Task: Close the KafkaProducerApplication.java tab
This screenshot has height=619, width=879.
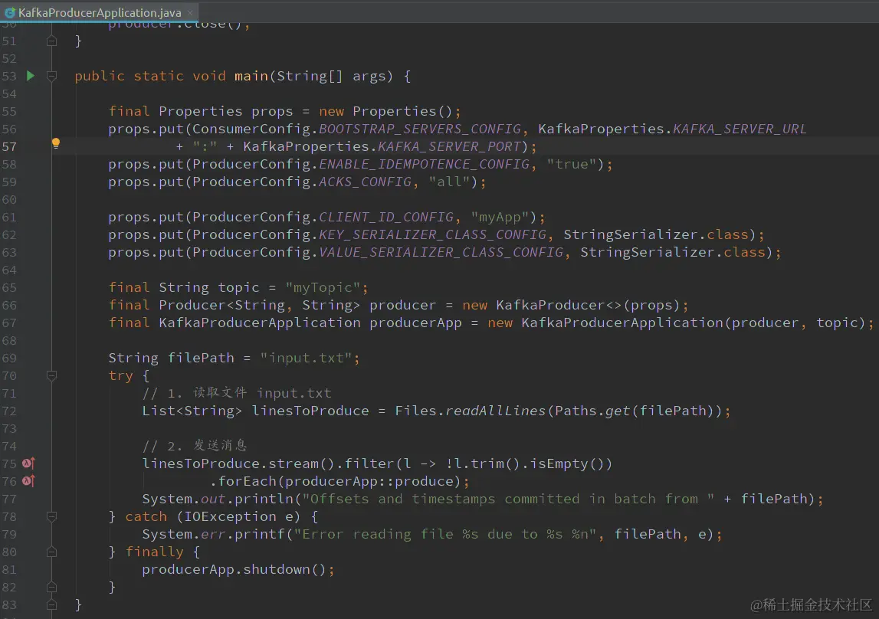Action: coord(190,12)
